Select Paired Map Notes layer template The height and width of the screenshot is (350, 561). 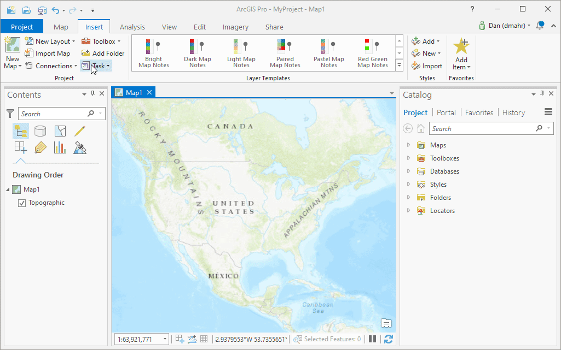[285, 53]
